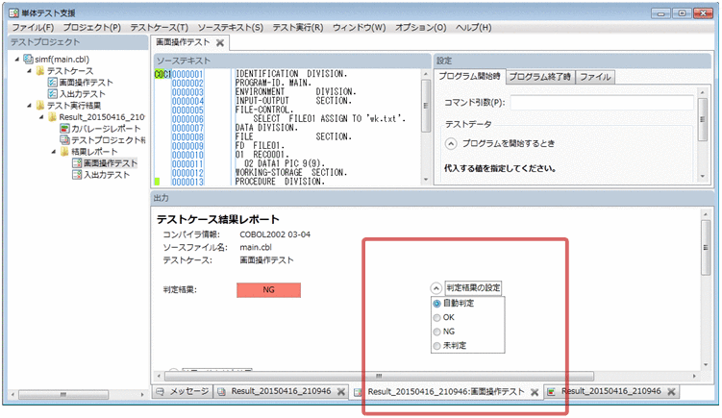
Task: Open the プロジェクト(P) menu
Action: [91, 27]
